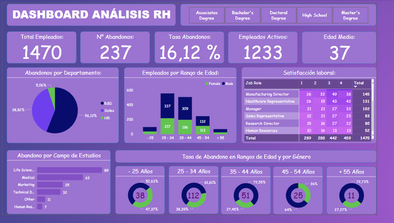The height and width of the screenshot is (223, 394).
Task: Click the 61,61% label on donut
Action: pos(210,182)
